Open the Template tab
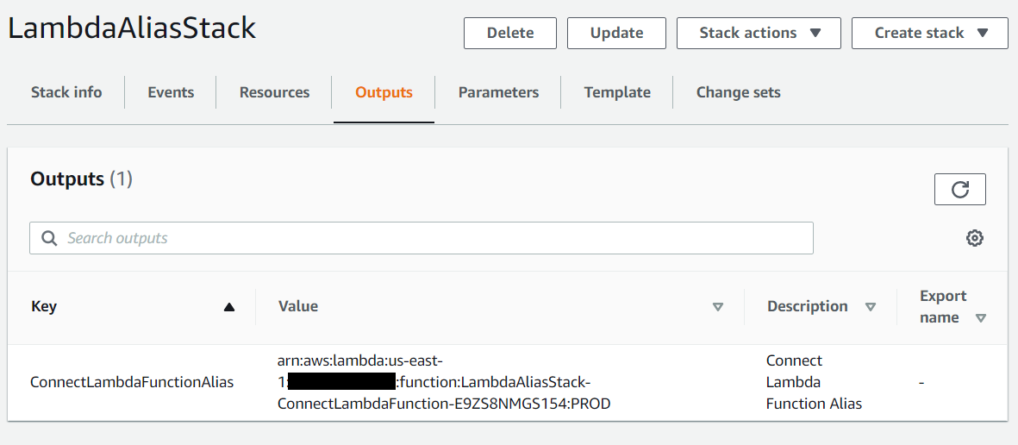Screen dimensions: 1018x445 pos(617,92)
